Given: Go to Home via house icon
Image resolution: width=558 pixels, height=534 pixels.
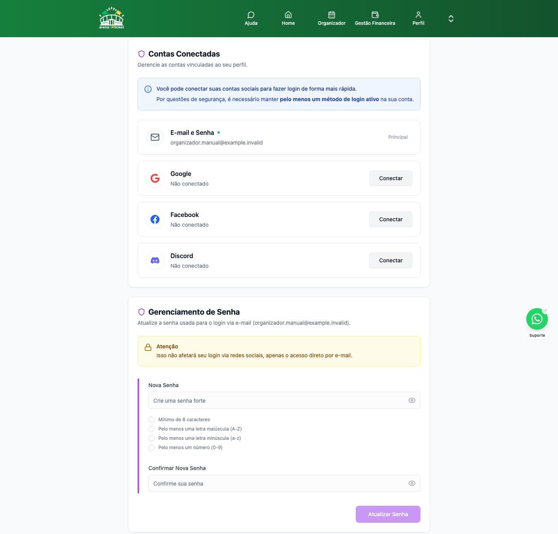Looking at the screenshot, I should point(288,15).
